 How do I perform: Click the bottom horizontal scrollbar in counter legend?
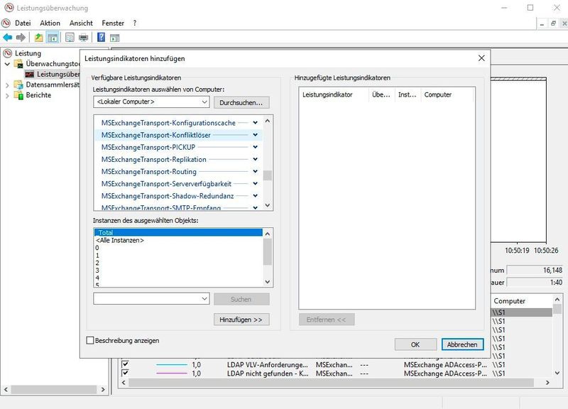331,383
